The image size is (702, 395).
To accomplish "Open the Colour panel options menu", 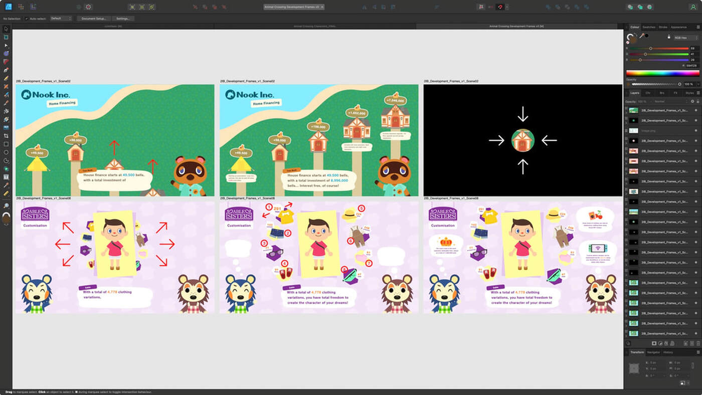I will [697, 27].
